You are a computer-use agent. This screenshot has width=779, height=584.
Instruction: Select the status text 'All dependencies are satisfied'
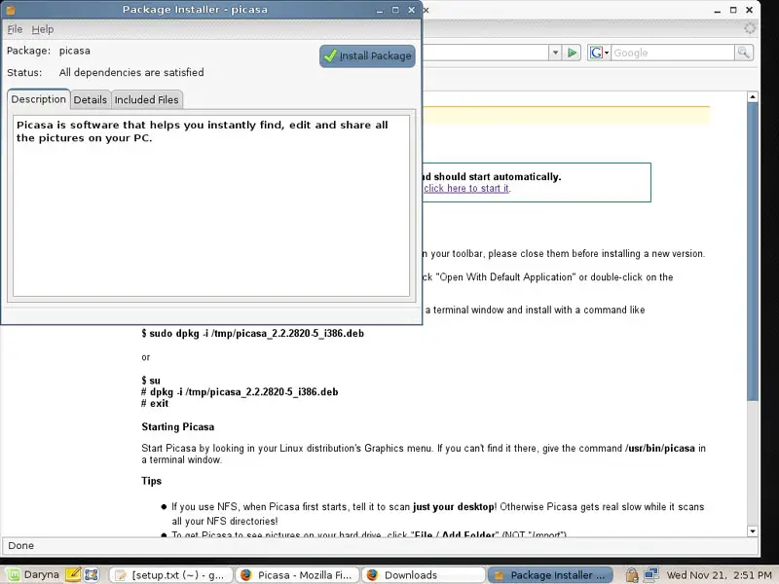[x=131, y=72]
